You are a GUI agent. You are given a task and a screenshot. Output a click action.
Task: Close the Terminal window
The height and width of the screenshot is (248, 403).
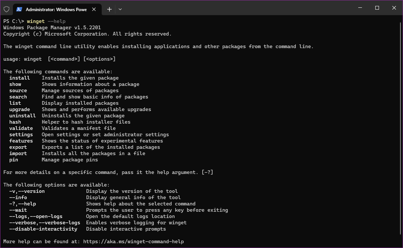394,8
